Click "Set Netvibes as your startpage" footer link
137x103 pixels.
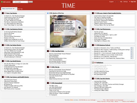tap(87, 100)
